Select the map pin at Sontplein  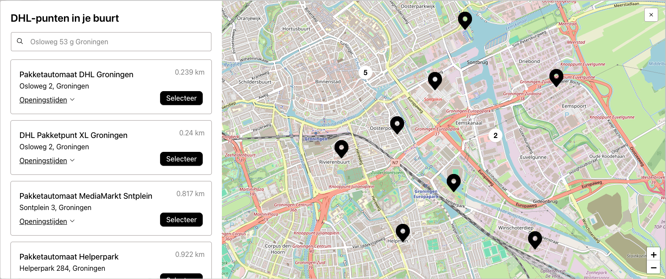tap(435, 80)
